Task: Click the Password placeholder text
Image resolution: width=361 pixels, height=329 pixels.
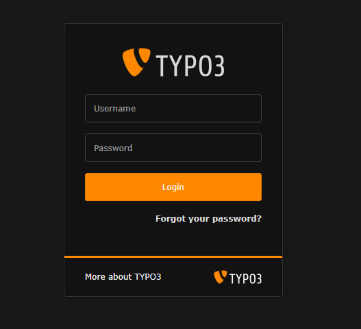Action: (x=113, y=148)
